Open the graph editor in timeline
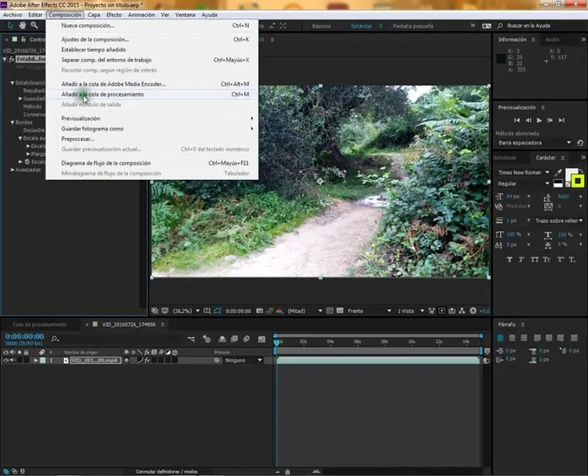The height and width of the screenshot is (476, 588). 262,339
